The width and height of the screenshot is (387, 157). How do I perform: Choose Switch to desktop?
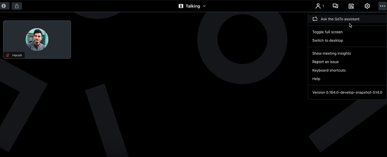coord(327,41)
